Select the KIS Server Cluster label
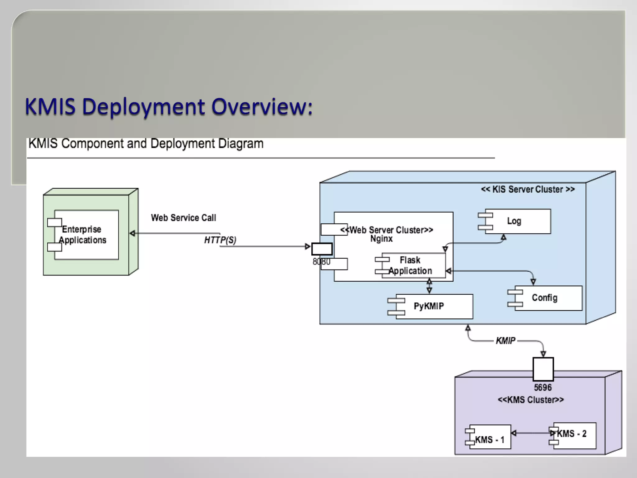The height and width of the screenshot is (478, 637). point(528,190)
